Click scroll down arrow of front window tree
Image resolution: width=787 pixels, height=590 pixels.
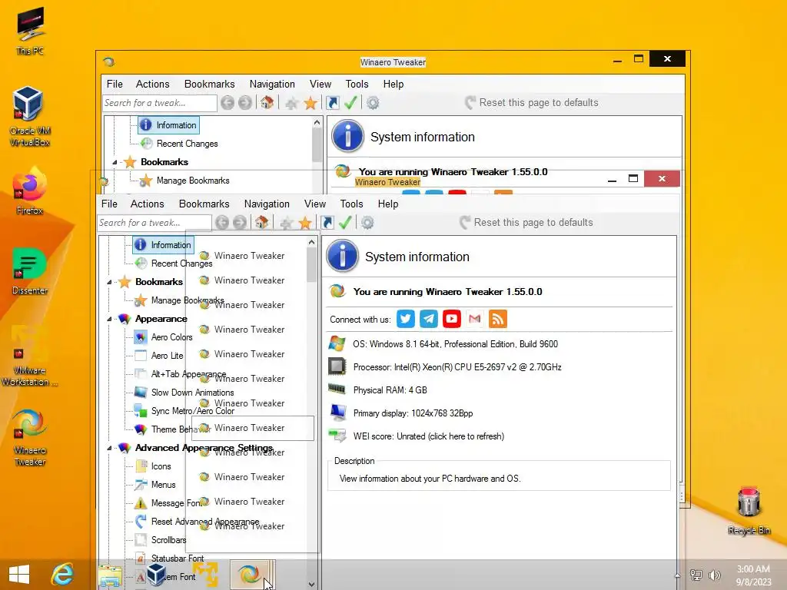[312, 584]
